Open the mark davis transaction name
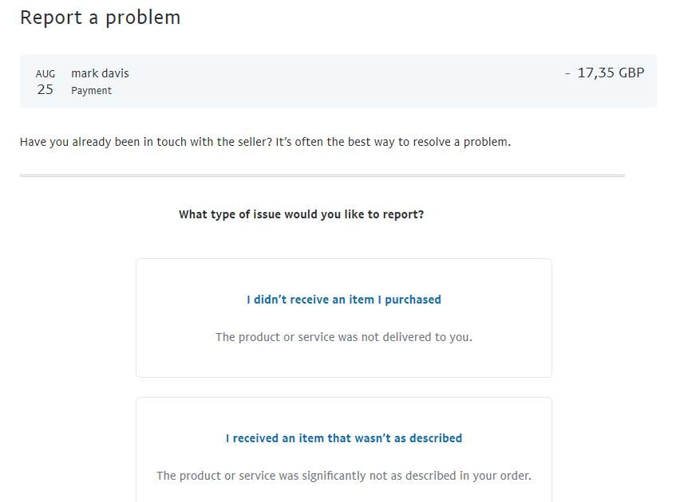 click(x=100, y=73)
